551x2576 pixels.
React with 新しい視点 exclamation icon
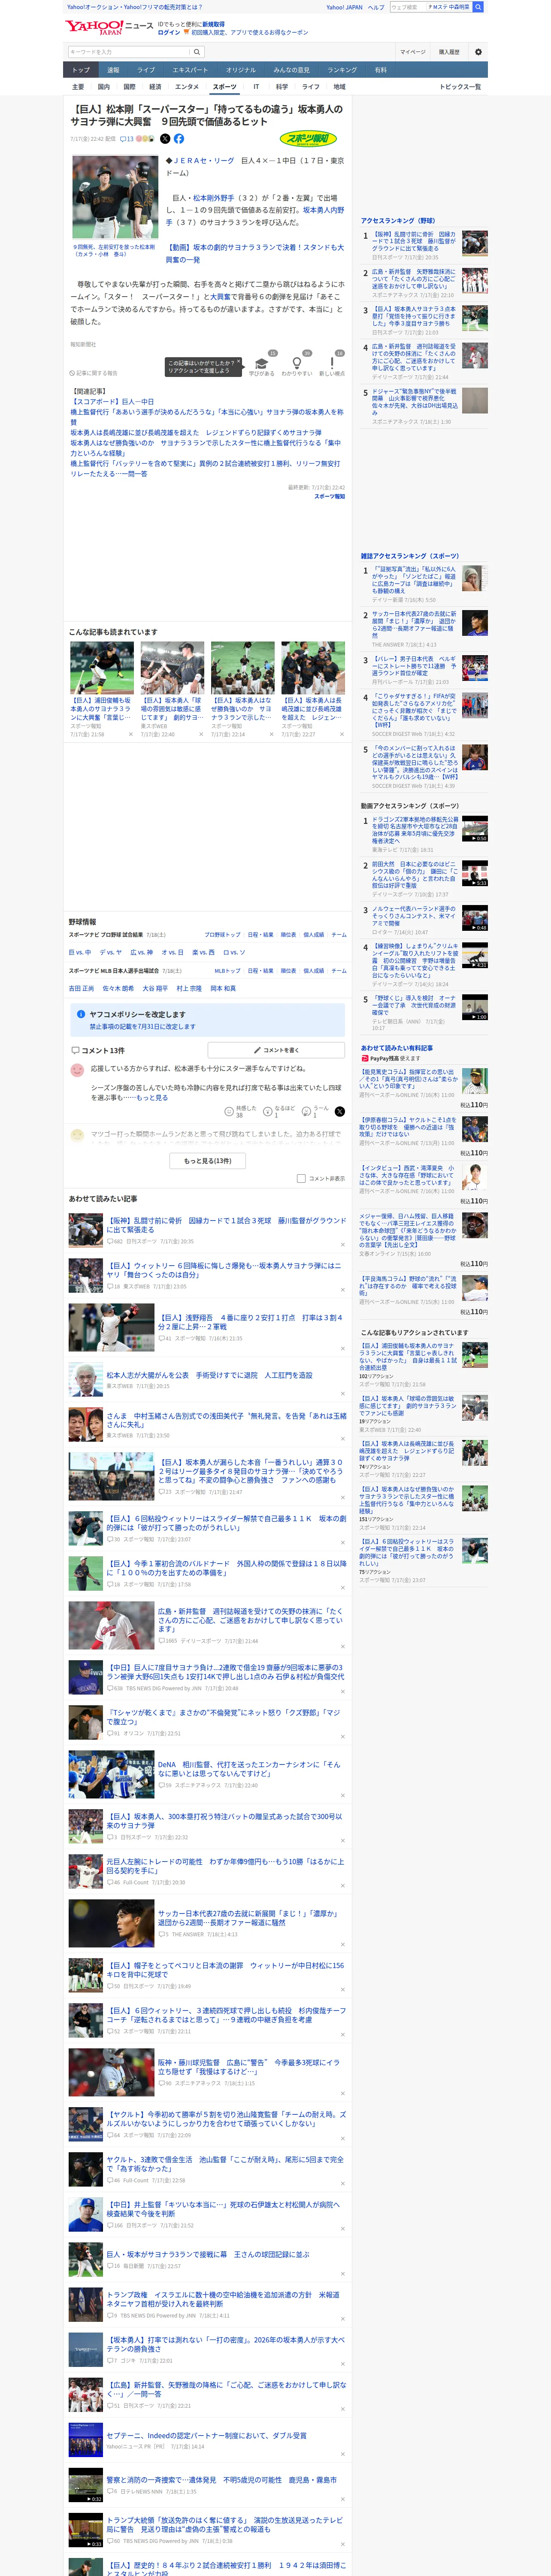point(332,362)
